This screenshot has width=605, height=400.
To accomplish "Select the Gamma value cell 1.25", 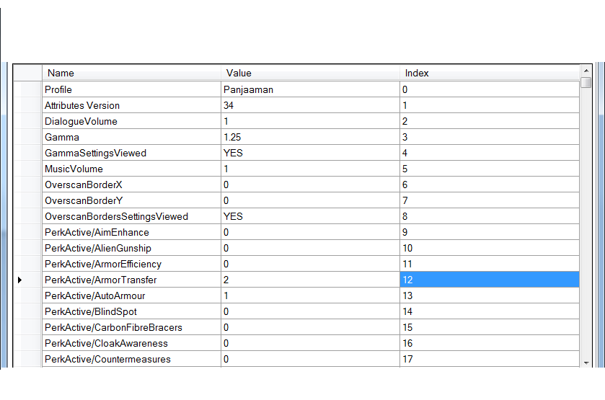I will pos(310,137).
